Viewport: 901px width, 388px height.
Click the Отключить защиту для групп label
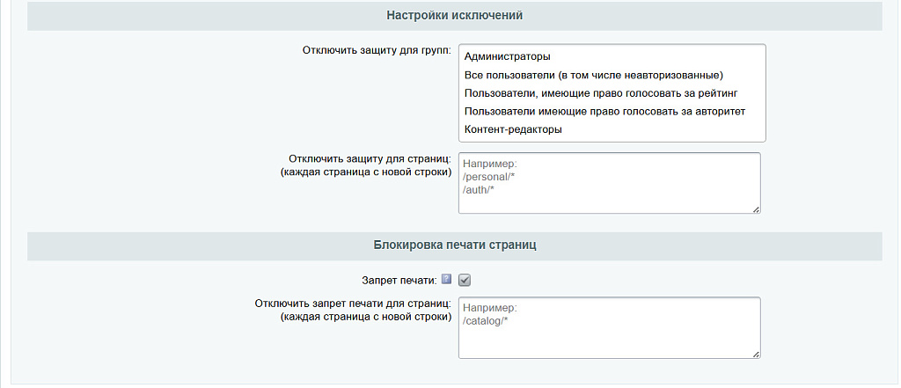click(x=377, y=51)
